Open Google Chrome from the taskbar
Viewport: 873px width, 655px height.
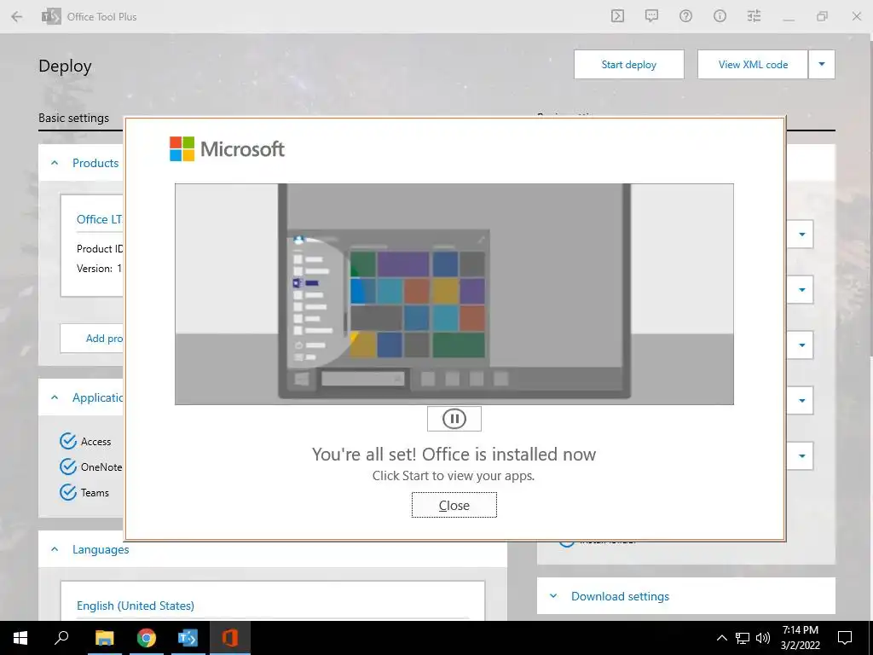click(x=147, y=638)
